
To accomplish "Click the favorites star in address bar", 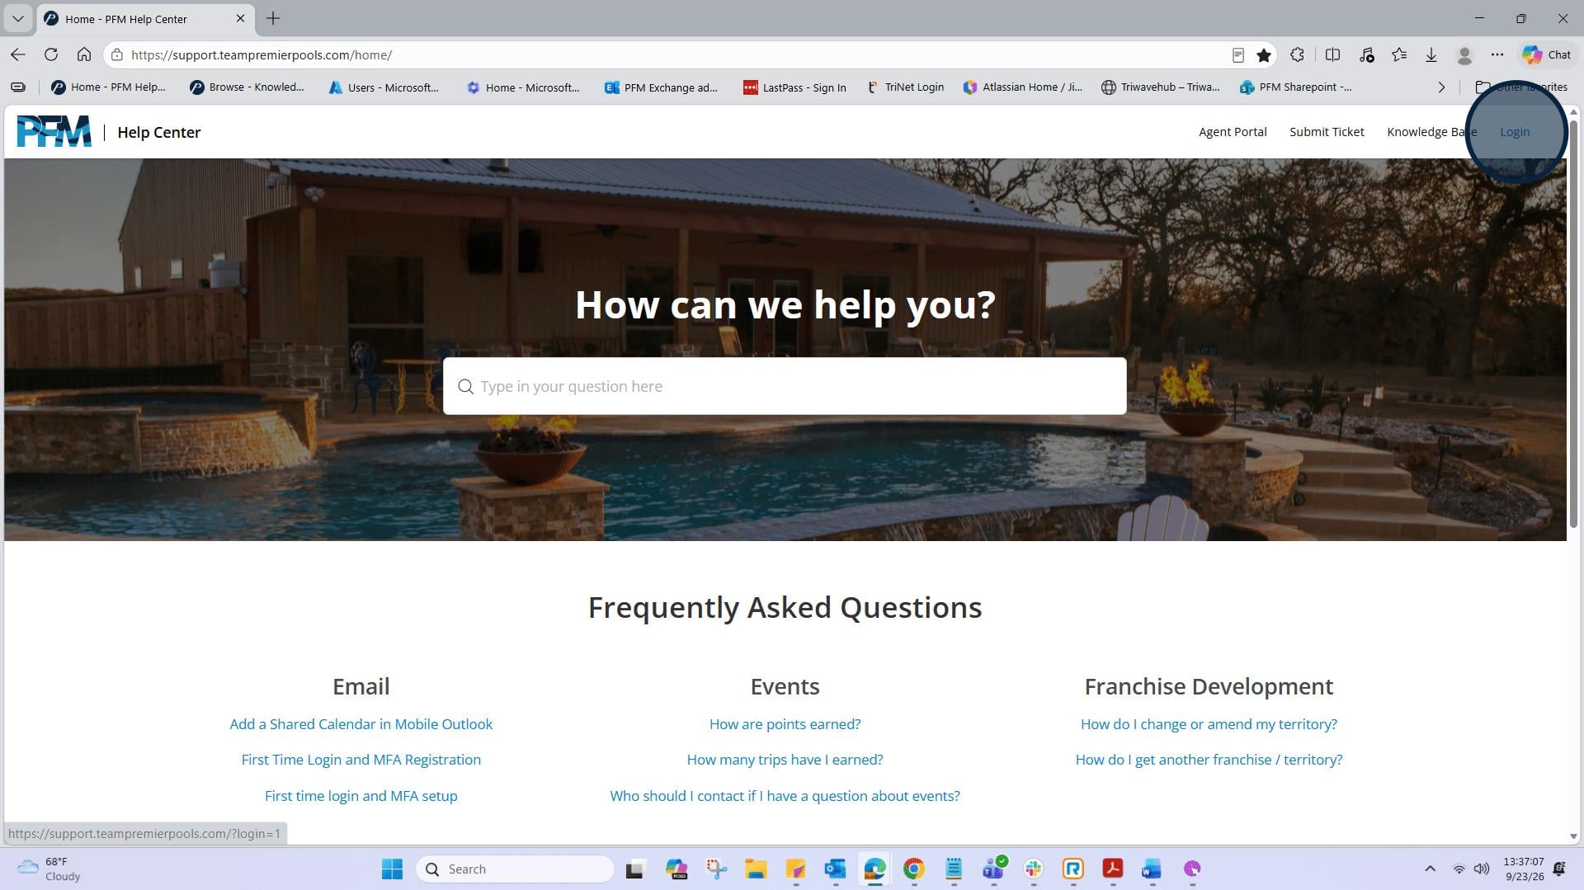I will (1264, 55).
